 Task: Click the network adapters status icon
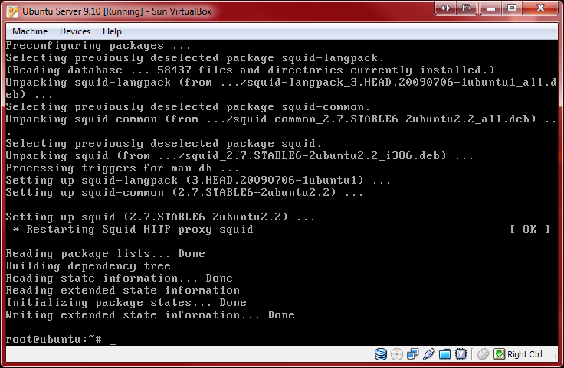pyautogui.click(x=412, y=354)
